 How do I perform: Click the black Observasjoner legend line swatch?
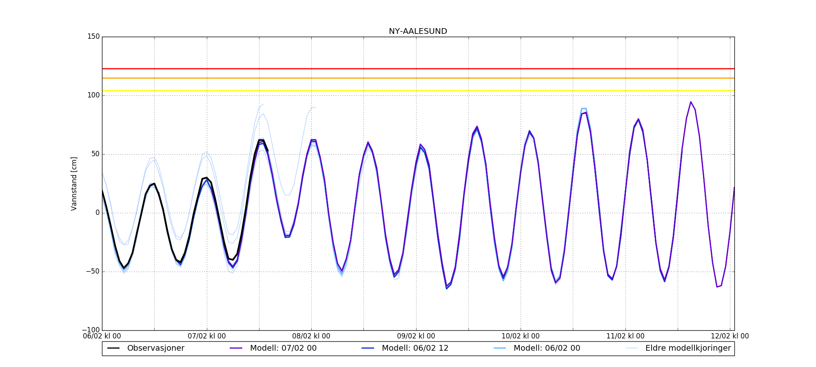click(113, 348)
